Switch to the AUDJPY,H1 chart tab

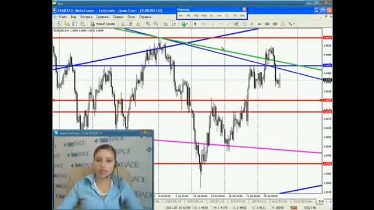point(279,202)
